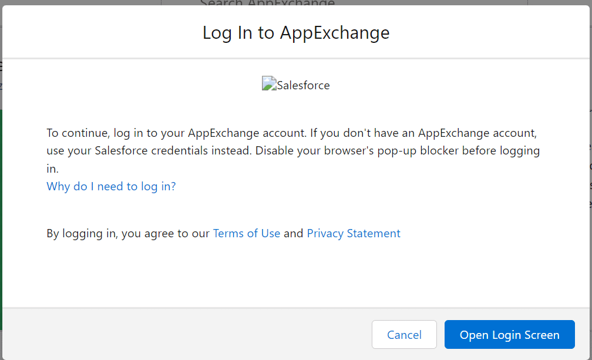
Task: Click the 'Log In to AppExchange' dialog title
Action: (x=296, y=32)
